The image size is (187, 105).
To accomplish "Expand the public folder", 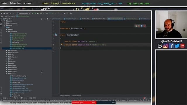I will pyautogui.click(x=5, y=25).
